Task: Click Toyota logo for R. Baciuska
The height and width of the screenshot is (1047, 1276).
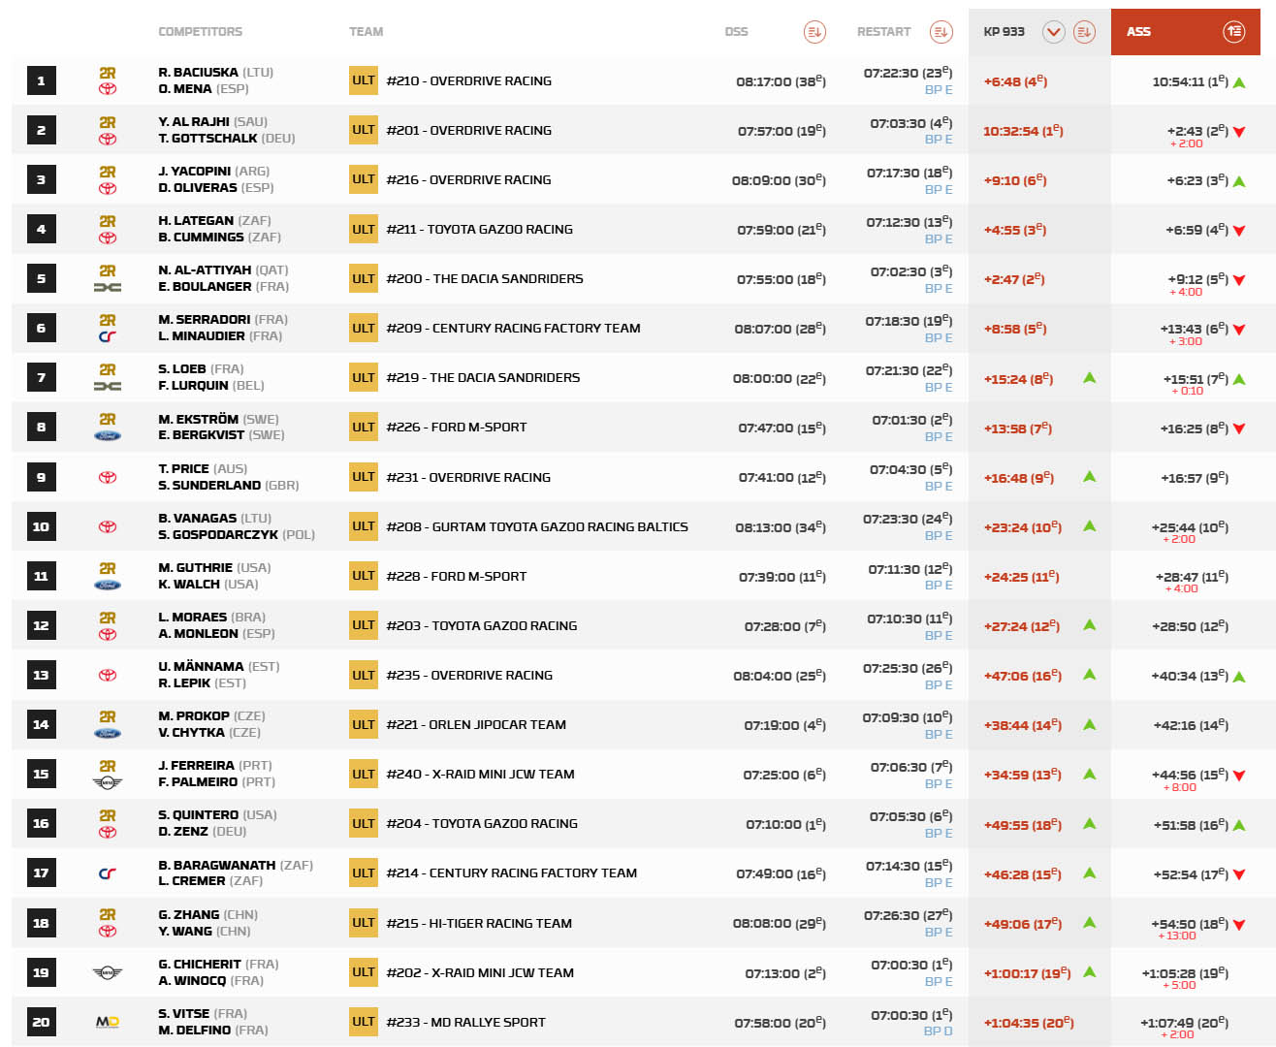Action: [108, 89]
